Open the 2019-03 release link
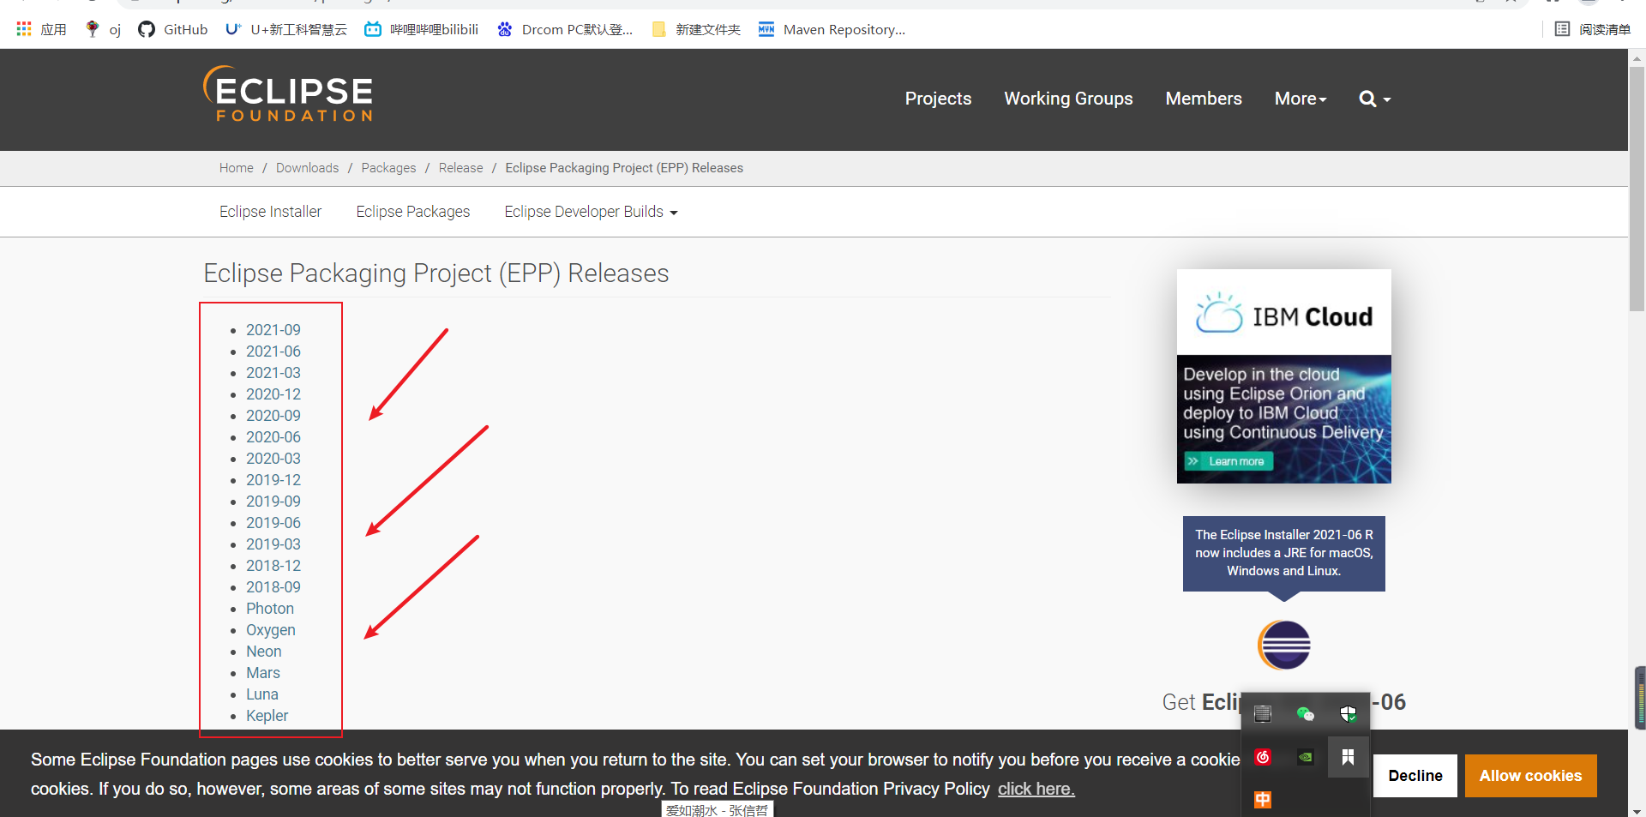 click(x=273, y=544)
